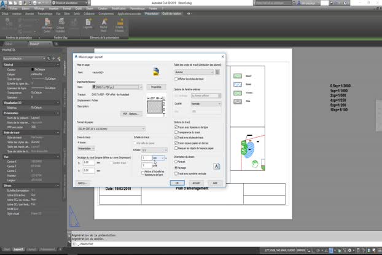Click the Annuler button
This screenshot has width=382, height=255.
click(x=197, y=183)
